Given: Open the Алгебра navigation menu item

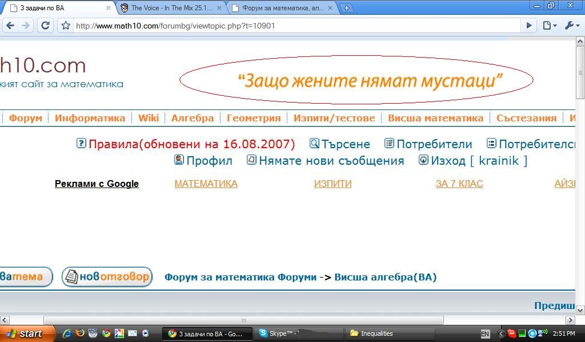Looking at the screenshot, I should [193, 118].
